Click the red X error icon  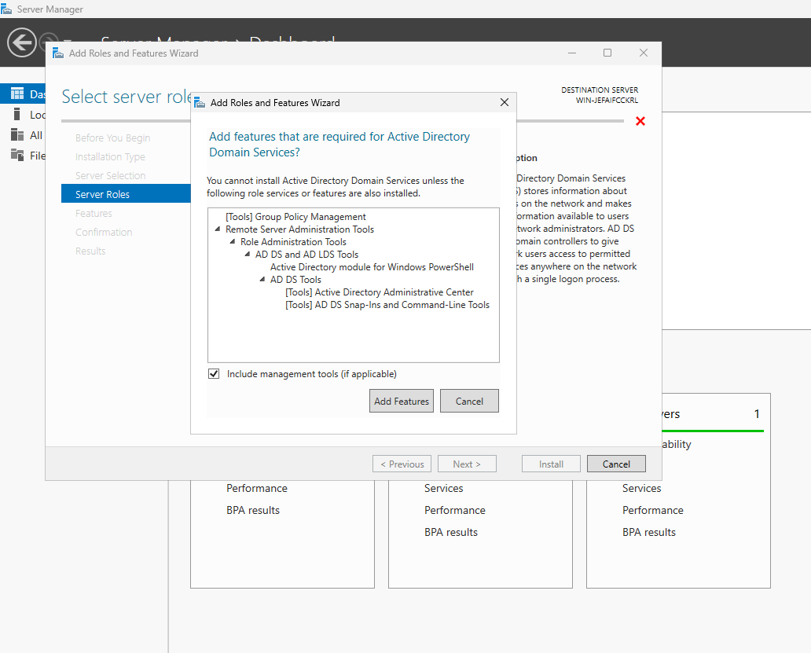(640, 121)
